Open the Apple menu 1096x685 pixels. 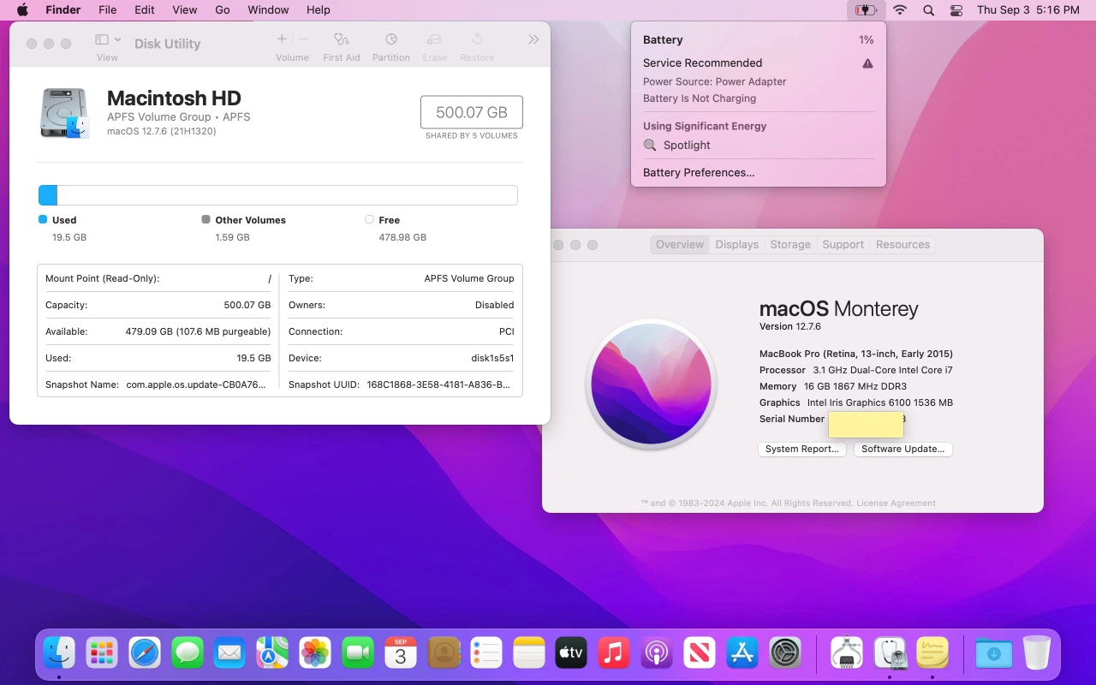coord(22,10)
